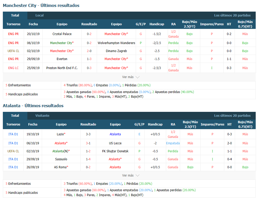Open Crystal Palace team link
This screenshot has width=257, height=201.
[x=62, y=34]
